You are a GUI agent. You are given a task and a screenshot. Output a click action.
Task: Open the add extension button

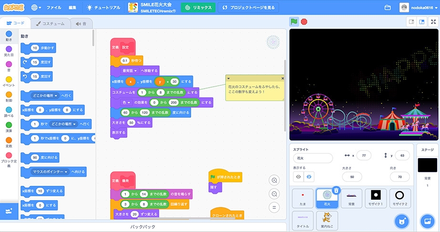(x=9, y=211)
